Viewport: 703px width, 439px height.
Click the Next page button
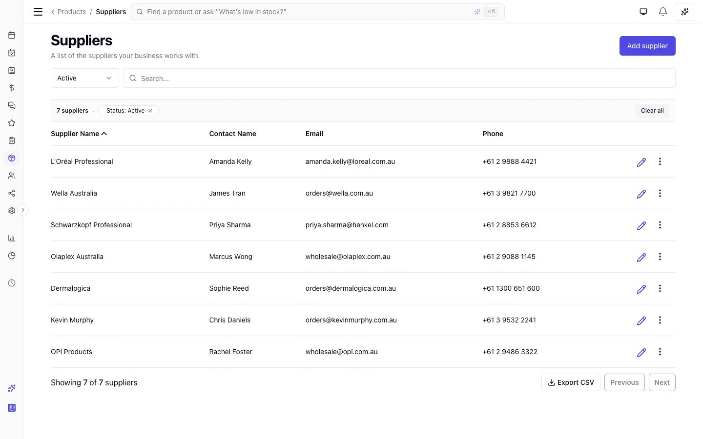662,382
